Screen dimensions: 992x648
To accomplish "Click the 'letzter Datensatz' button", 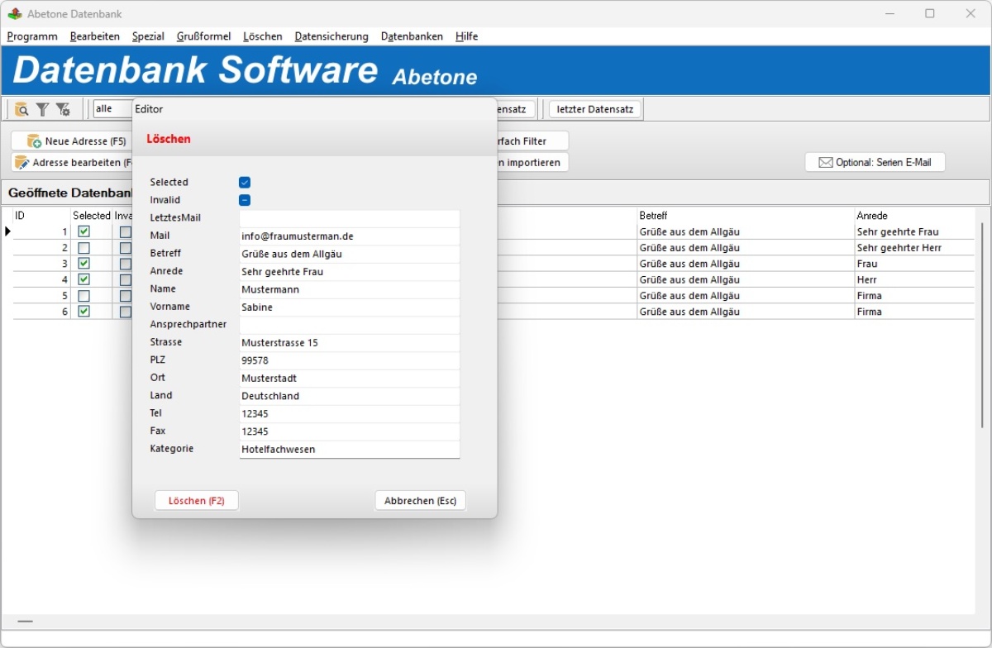I will click(x=594, y=108).
